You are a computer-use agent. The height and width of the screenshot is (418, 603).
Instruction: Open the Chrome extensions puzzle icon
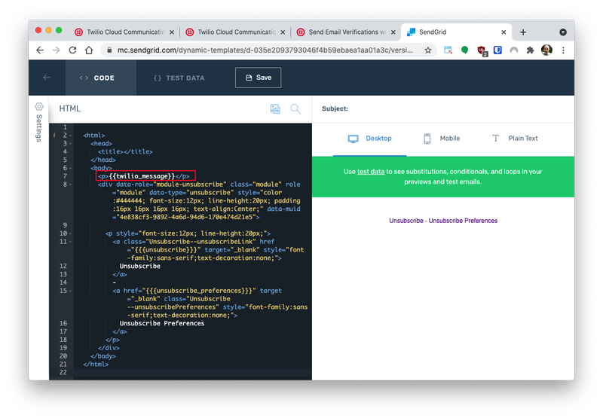point(530,50)
